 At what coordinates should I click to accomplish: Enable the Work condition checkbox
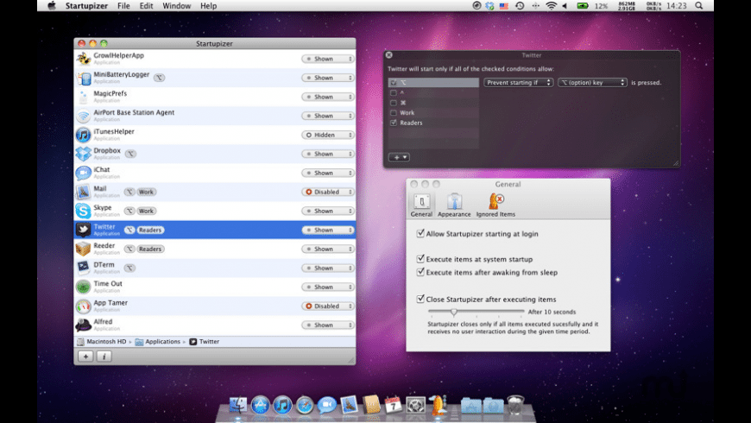pyautogui.click(x=394, y=112)
